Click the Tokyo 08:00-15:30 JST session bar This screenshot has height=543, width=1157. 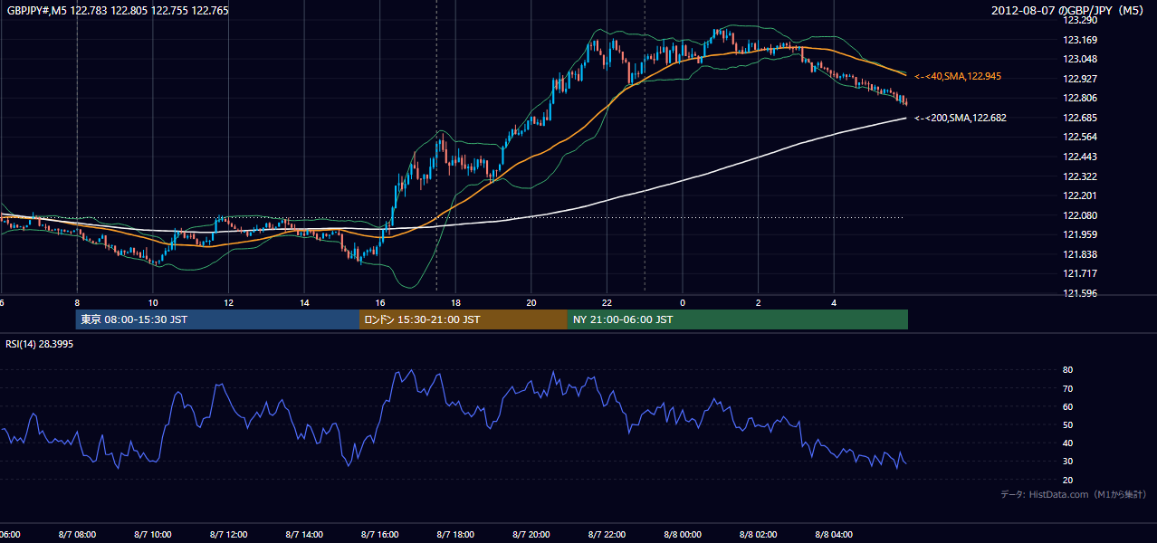(218, 319)
